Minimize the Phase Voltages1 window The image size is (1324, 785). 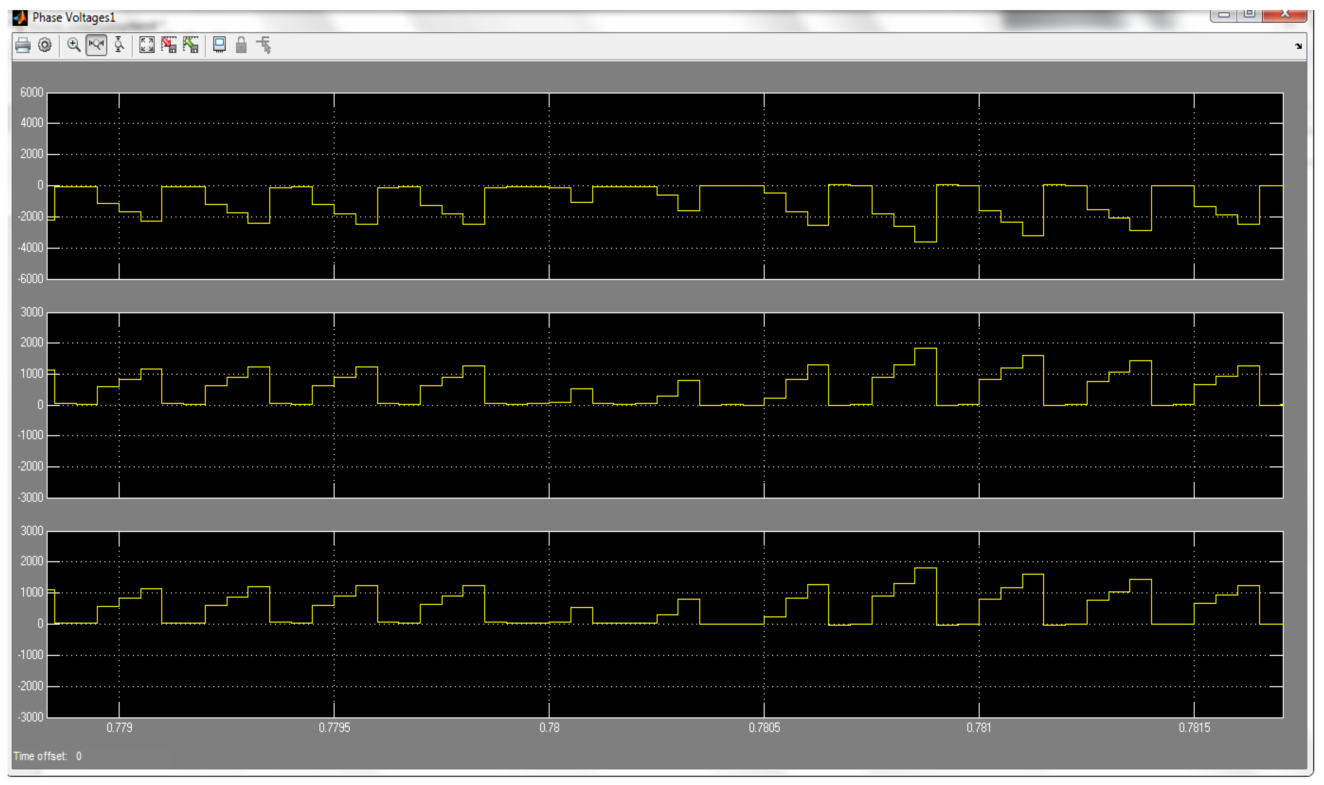tap(1223, 15)
